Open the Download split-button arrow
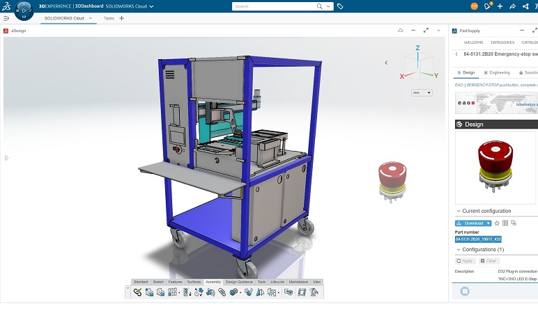Viewport: 538px width, 313px height. click(x=489, y=223)
